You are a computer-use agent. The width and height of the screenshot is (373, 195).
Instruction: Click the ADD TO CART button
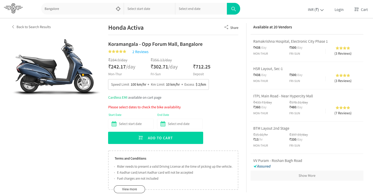pos(156,138)
